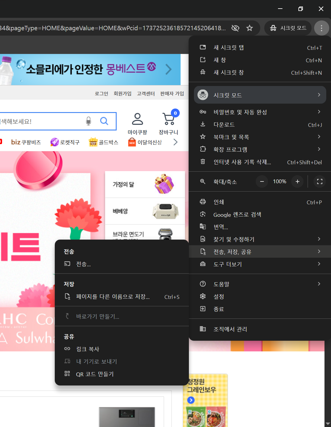Click the 몽베스트 top banner arrow
Screen dimensions: 331x427
[169, 69]
